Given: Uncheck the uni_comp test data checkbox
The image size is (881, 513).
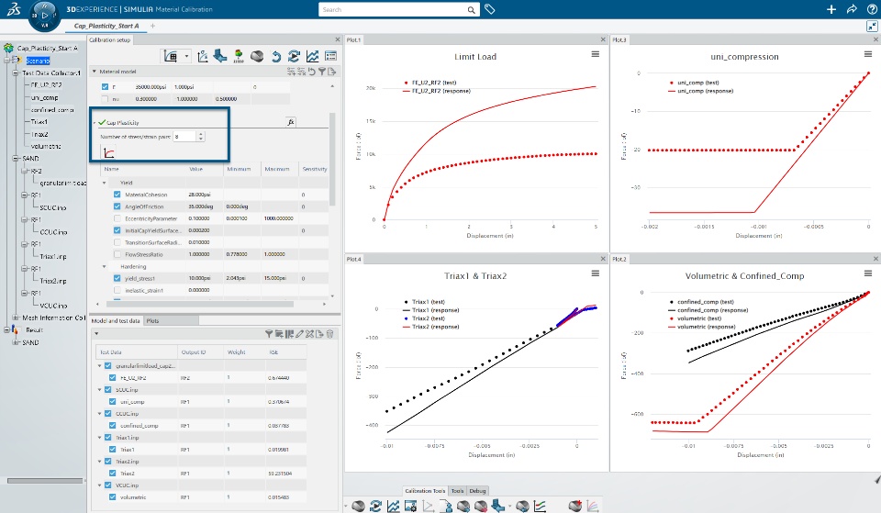Looking at the screenshot, I should [x=112, y=402].
